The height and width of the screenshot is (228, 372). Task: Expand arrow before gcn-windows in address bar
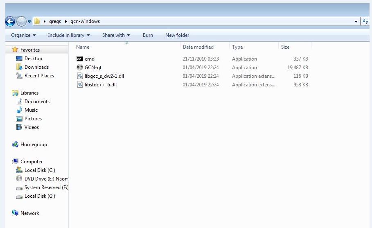66,21
